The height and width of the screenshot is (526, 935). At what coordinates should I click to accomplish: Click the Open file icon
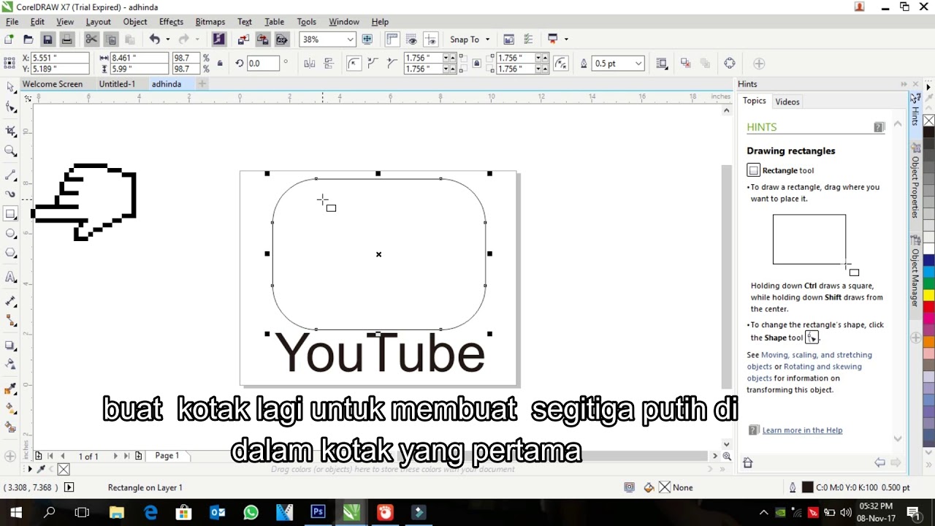click(28, 39)
